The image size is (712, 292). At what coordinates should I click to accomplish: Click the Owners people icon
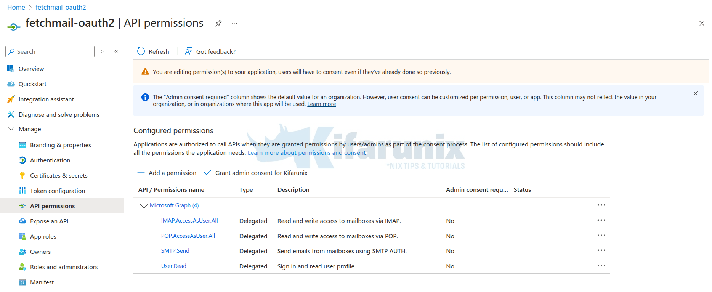coord(22,252)
